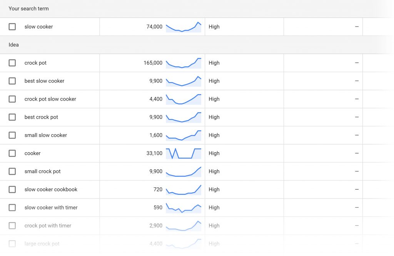Screen dimensions: 394x256
Task: Click High competition for slow cooker cookbook
Action: [214, 190]
